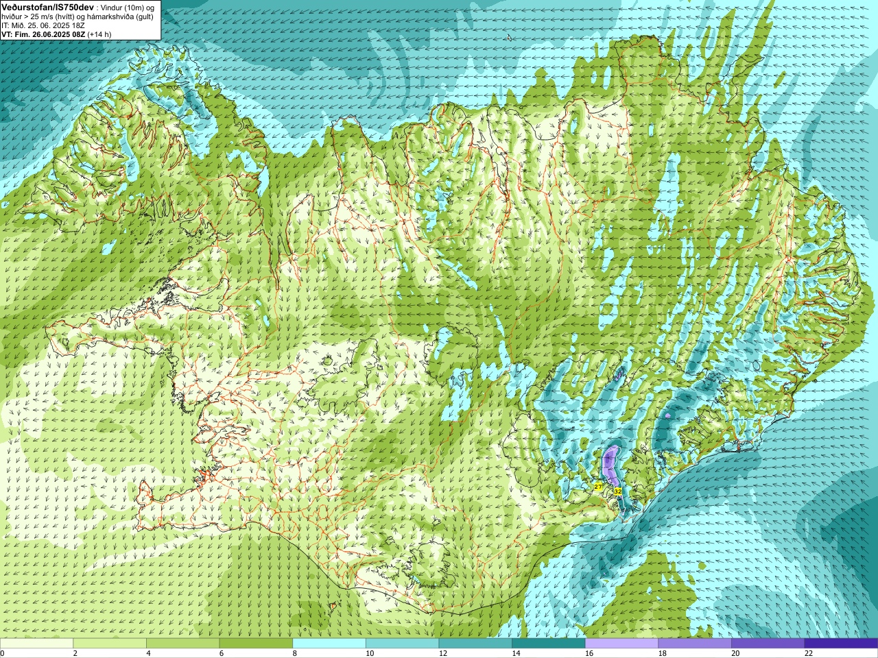Pick the 18–20 m/s purple legend swatch

tap(695, 644)
